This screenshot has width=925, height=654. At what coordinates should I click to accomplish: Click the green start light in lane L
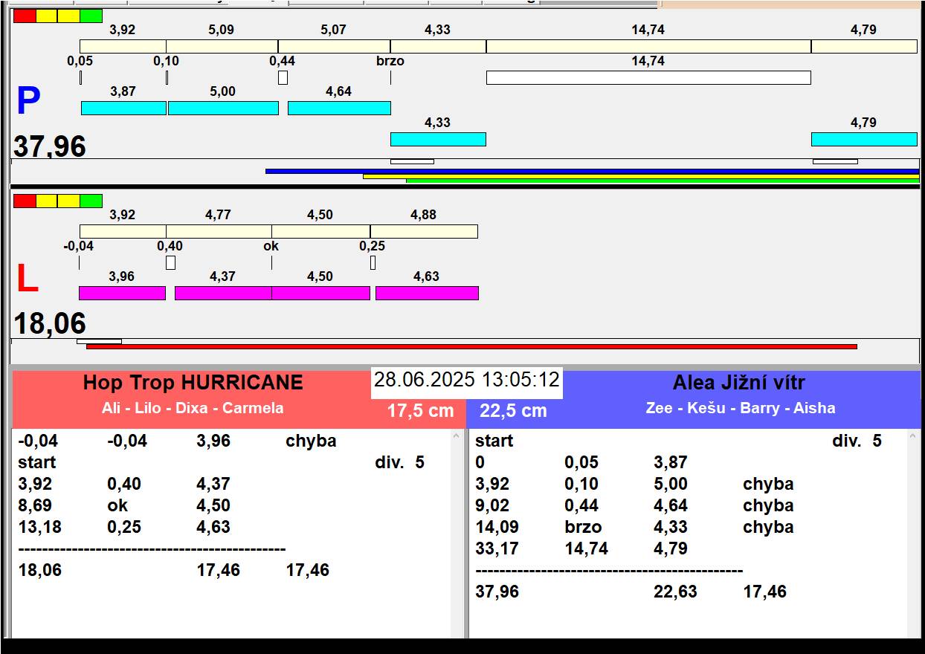tap(91, 201)
